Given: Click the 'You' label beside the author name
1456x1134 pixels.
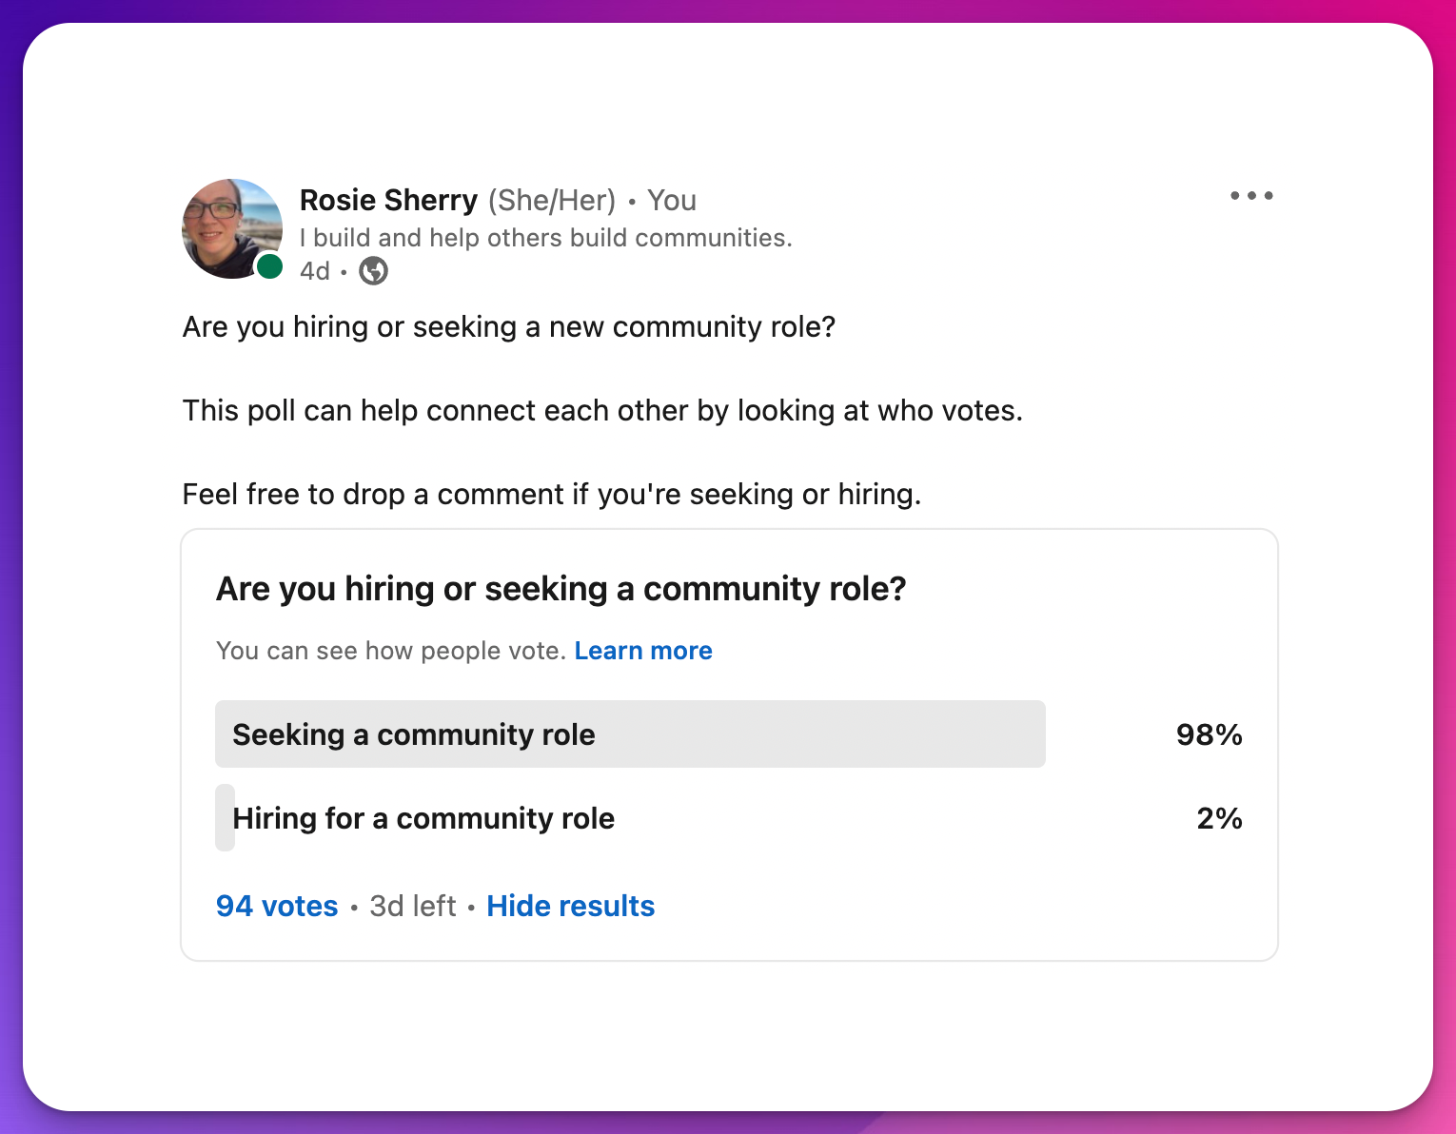Looking at the screenshot, I should 672,201.
